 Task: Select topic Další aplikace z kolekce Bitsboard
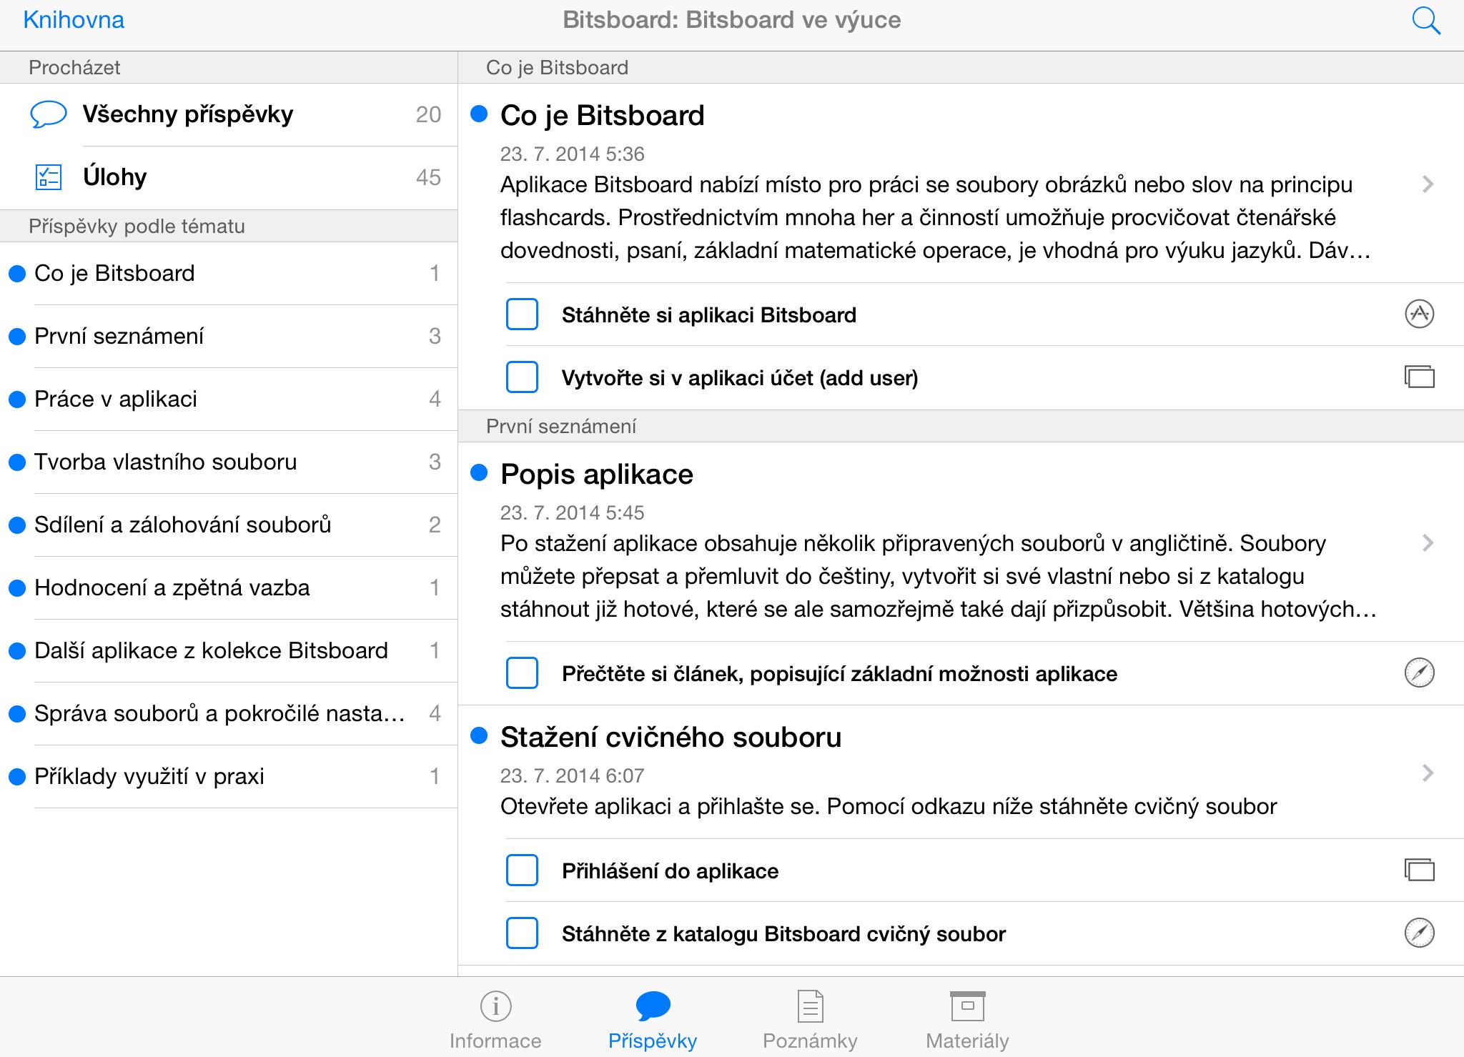point(229,651)
